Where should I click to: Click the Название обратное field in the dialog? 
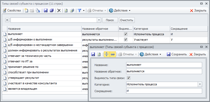pos(164,71)
